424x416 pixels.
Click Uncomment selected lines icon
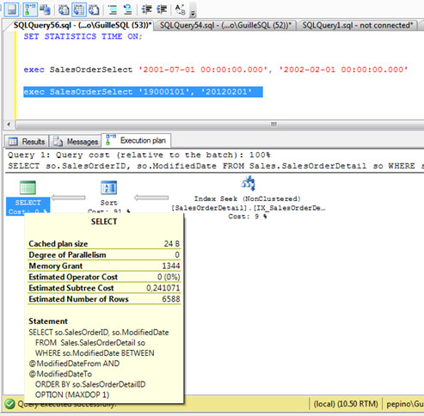[127, 10]
